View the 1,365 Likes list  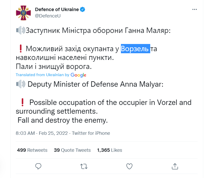(x=110, y=150)
